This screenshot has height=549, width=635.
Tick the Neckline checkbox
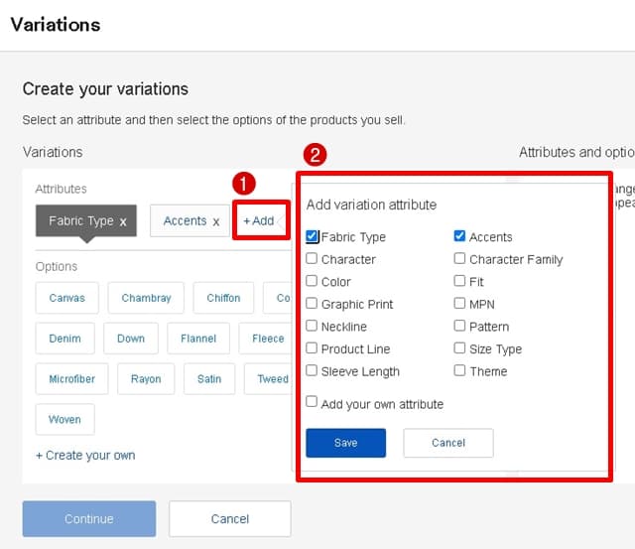(313, 327)
